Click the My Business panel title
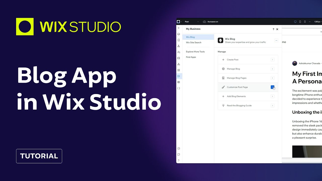The width and height of the screenshot is (322, 181). pyautogui.click(x=193, y=29)
